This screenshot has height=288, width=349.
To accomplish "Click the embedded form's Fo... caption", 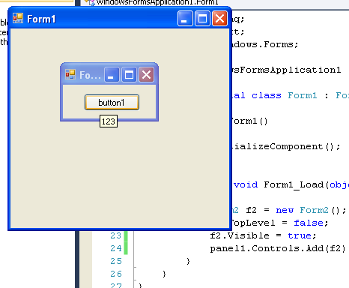I will click(90, 75).
